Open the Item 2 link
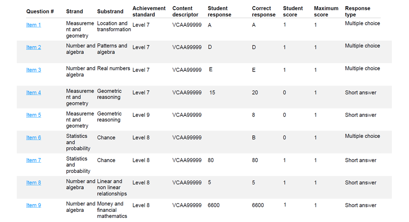Image resolution: width=409 pixels, height=222 pixels. [x=34, y=47]
